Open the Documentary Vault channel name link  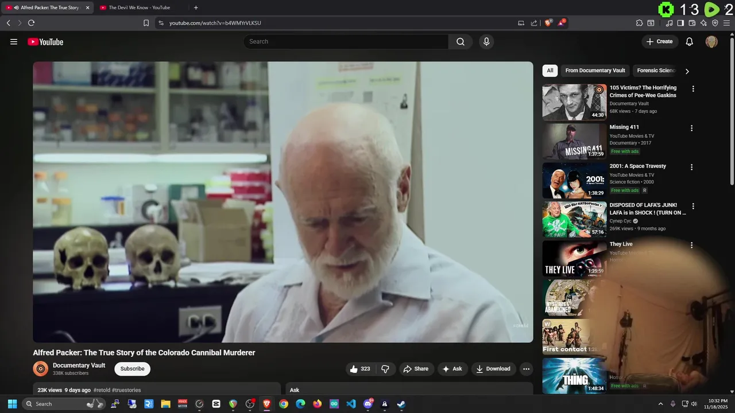(x=79, y=365)
